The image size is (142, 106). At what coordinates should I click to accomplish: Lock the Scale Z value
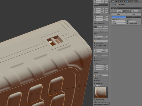point(106,12)
